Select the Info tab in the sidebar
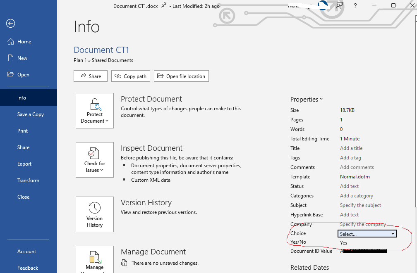This screenshot has height=273, width=417. coord(29,97)
